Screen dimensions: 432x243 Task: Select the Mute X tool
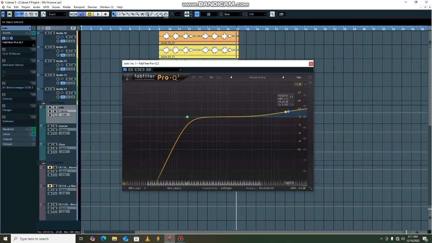click(142, 14)
